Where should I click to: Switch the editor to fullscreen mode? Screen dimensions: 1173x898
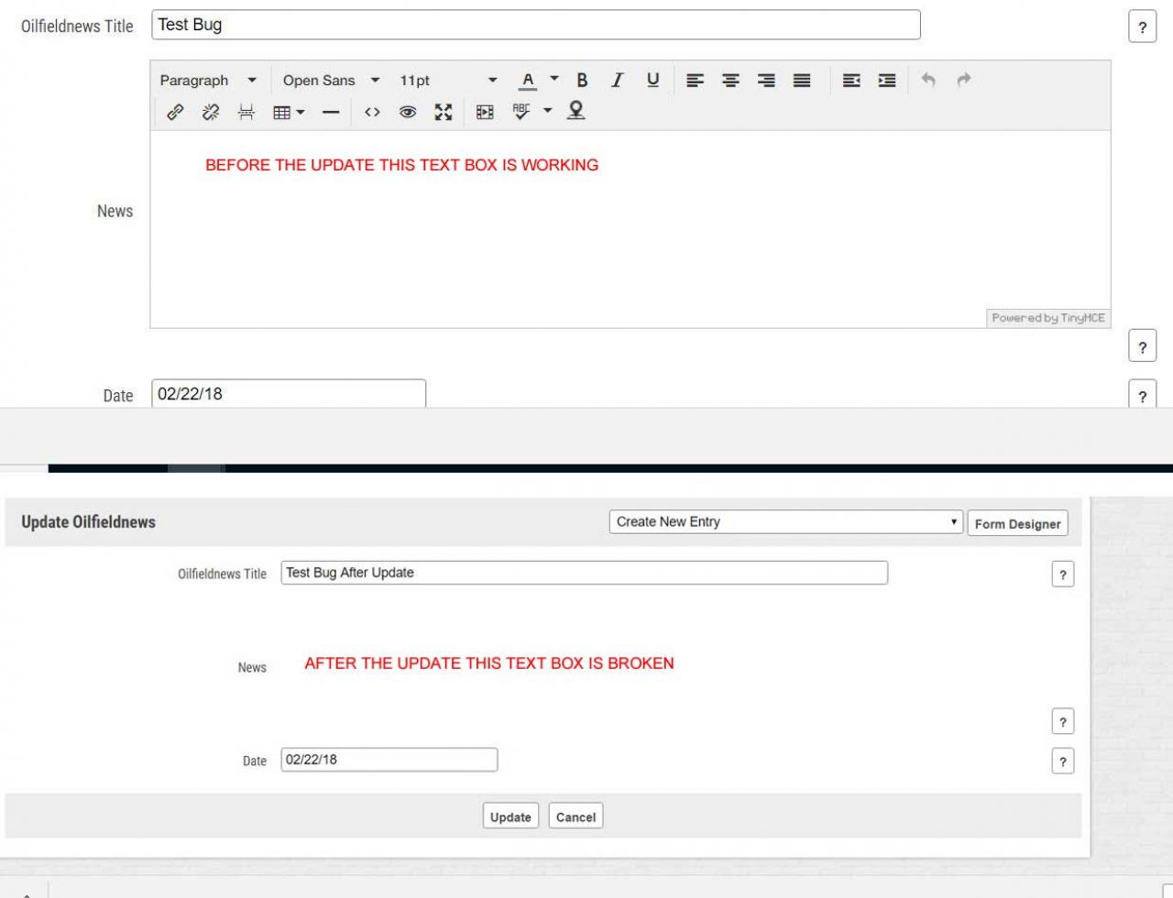(444, 112)
